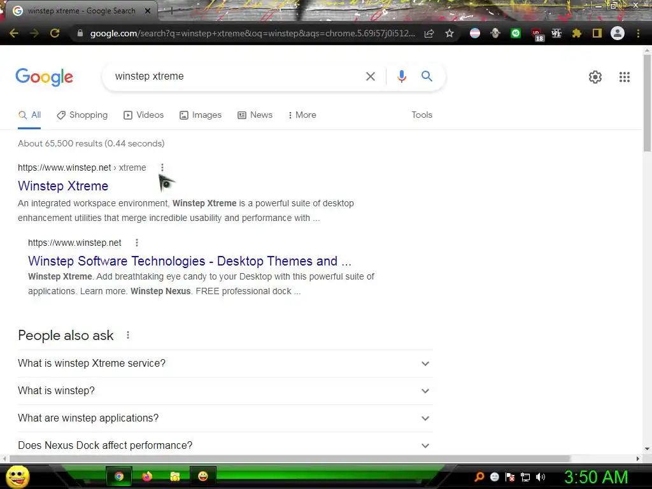The width and height of the screenshot is (652, 489).
Task: Bookmark this page with the star icon
Action: [450, 33]
